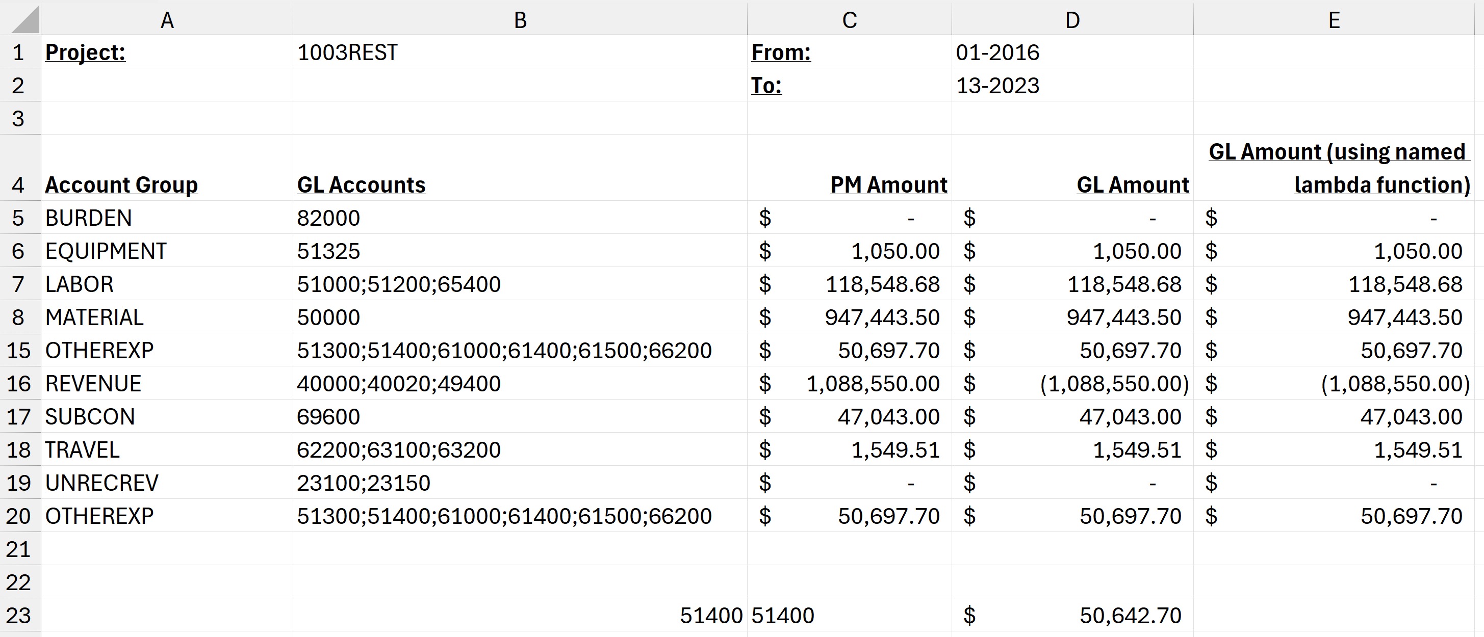
Task: Select row 15 header
Action: (20, 350)
